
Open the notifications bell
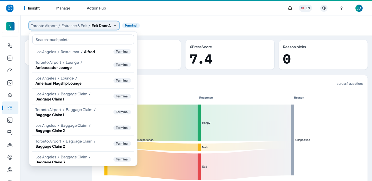290,8
